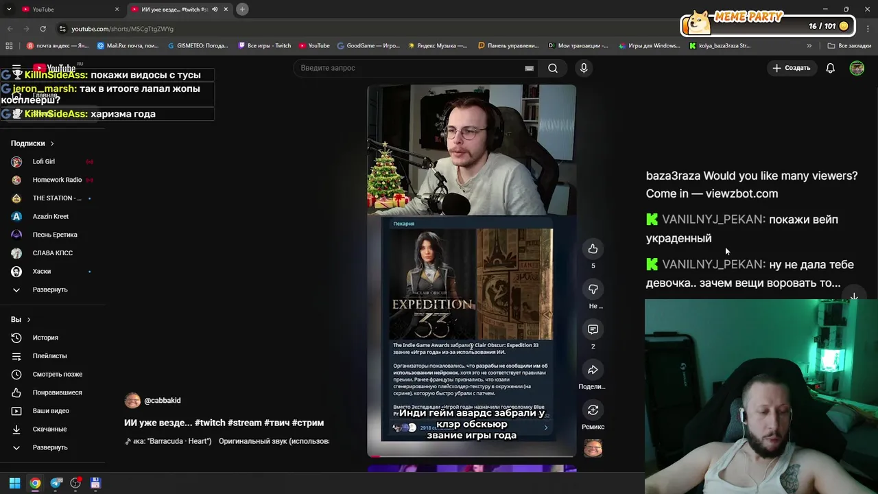The width and height of the screenshot is (878, 494).
Task: Open Telegram from taskbar
Action: 56,483
